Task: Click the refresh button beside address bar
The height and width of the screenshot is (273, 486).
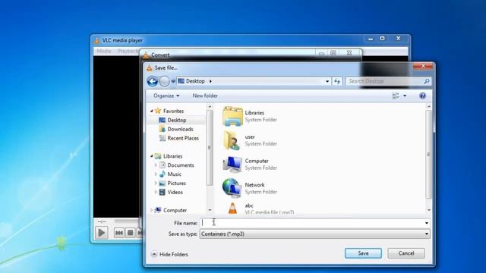Action: pos(337,81)
